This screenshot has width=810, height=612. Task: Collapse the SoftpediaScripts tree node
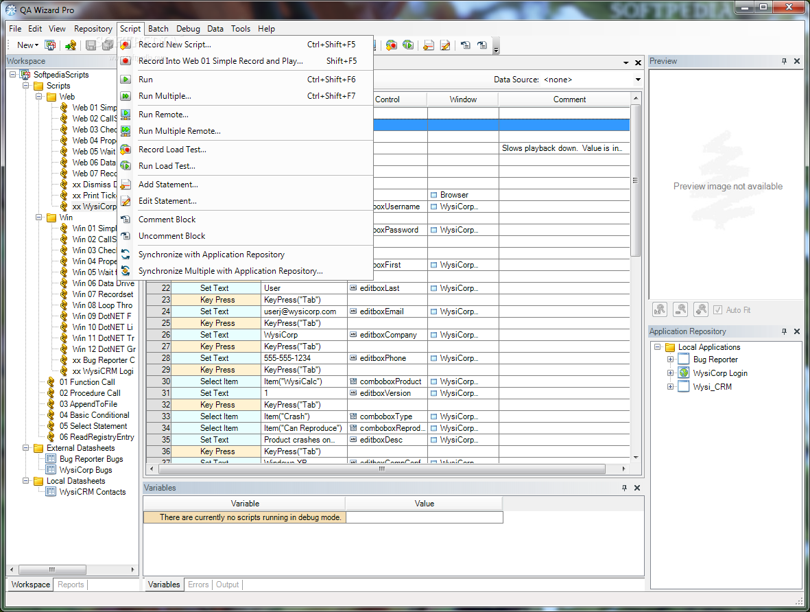(13, 74)
